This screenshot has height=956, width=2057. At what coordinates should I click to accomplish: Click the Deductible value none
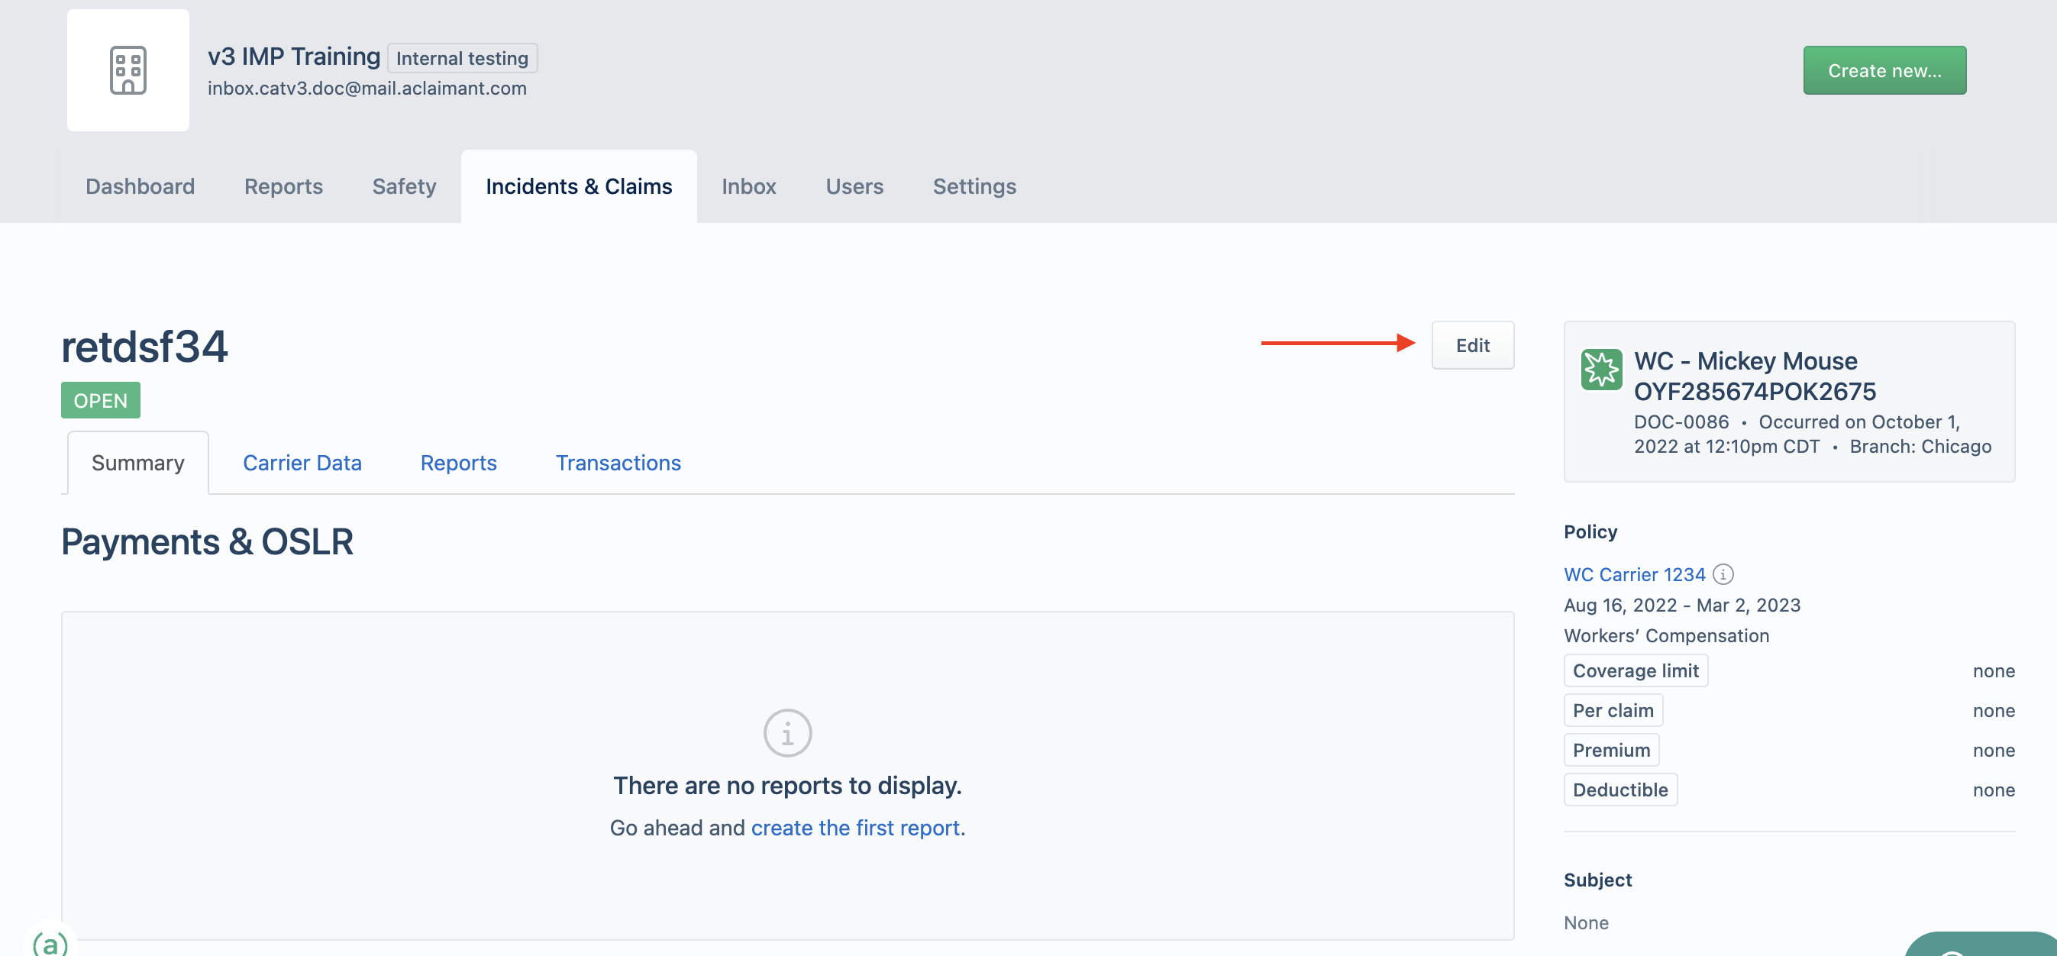(1993, 790)
